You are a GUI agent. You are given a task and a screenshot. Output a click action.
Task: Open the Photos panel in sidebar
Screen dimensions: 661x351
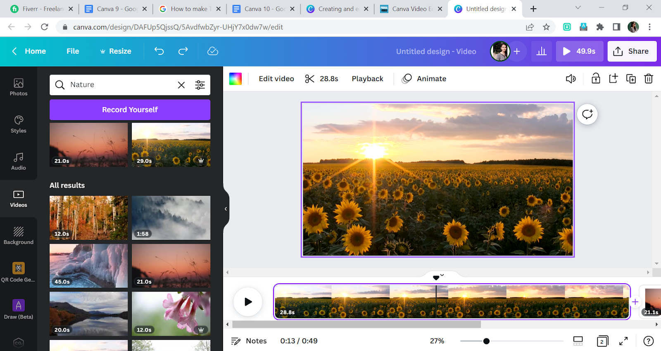pyautogui.click(x=19, y=87)
